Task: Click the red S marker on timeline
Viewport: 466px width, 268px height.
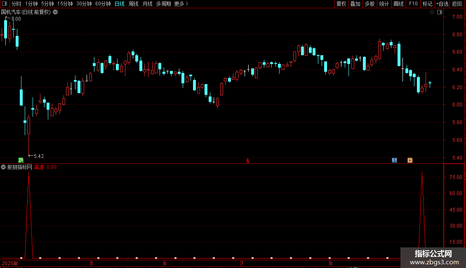Action: [247, 161]
